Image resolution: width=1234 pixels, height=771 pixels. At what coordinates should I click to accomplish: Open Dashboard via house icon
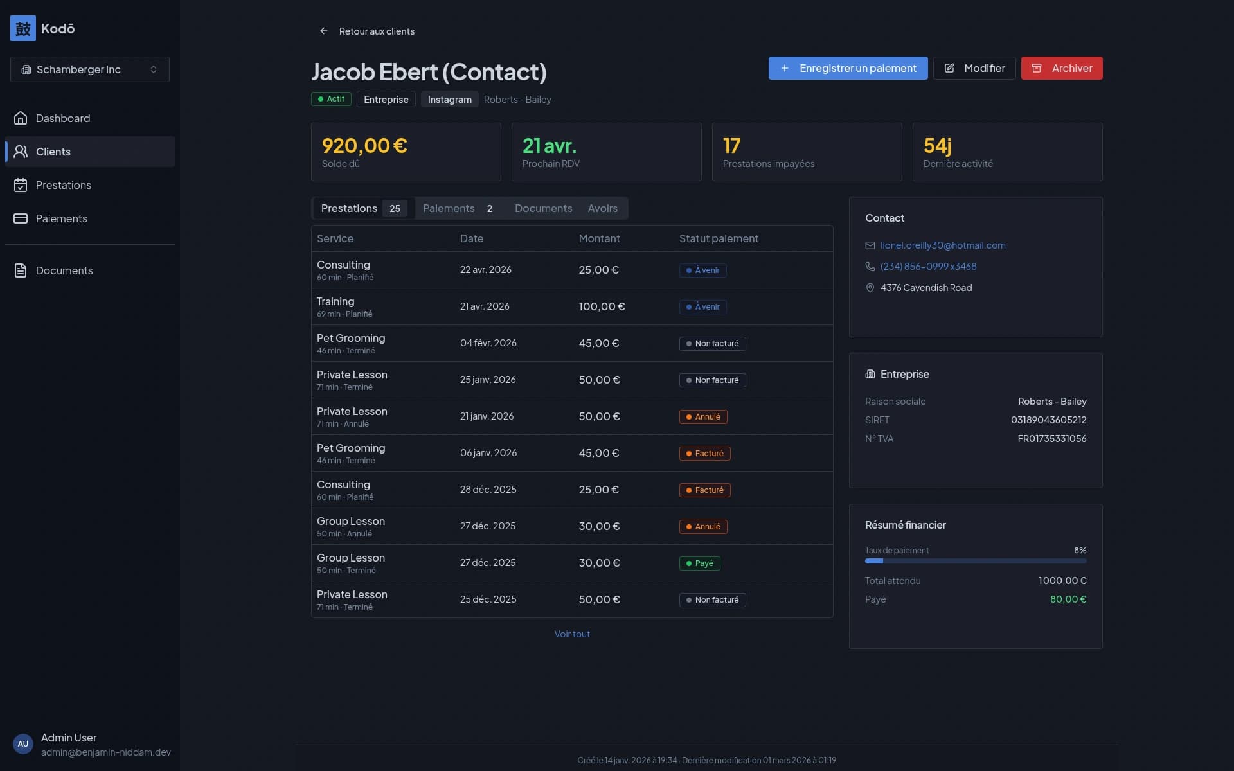pos(21,118)
